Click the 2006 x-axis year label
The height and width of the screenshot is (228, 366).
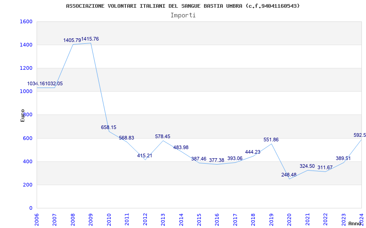tap(37, 218)
